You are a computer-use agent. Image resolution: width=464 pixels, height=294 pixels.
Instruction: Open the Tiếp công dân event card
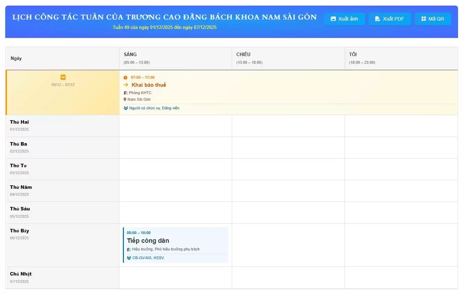[x=176, y=245]
